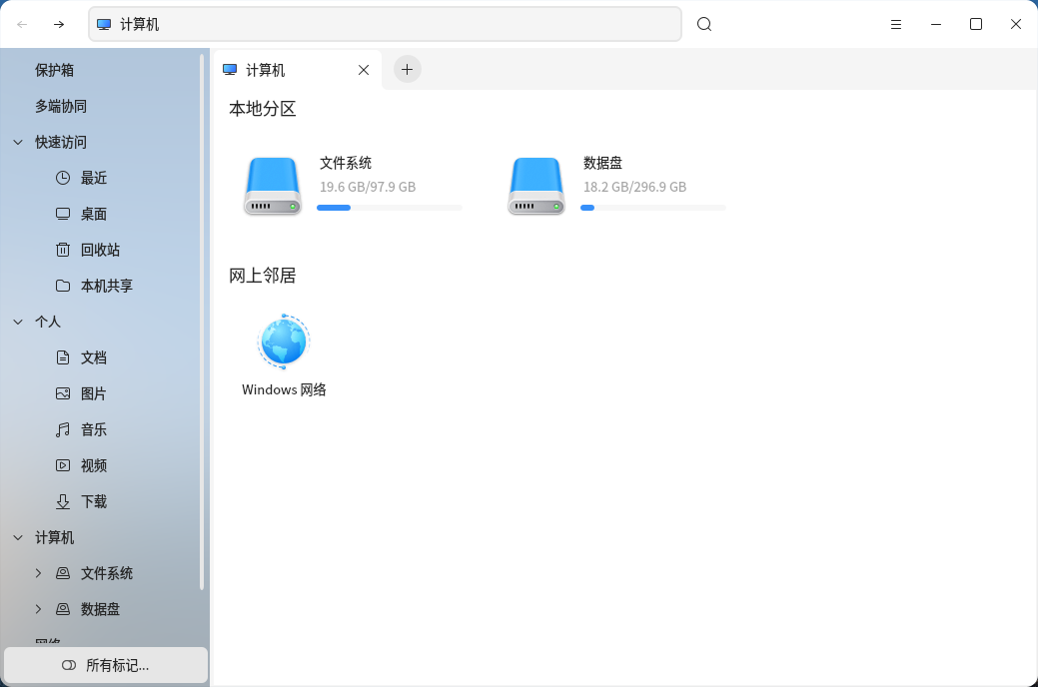Screen dimensions: 1038x687
Task: Go back with the left arrow
Action: click(22, 25)
